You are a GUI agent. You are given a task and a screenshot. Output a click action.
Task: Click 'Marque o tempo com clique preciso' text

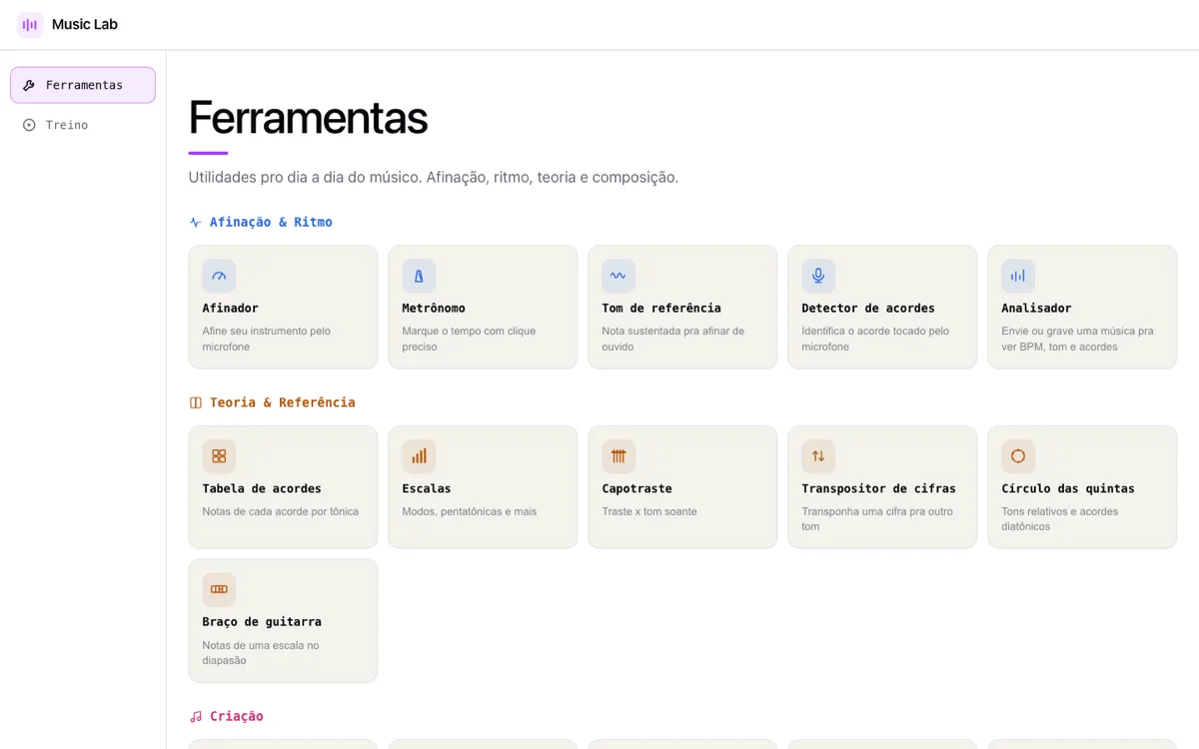[x=469, y=339]
